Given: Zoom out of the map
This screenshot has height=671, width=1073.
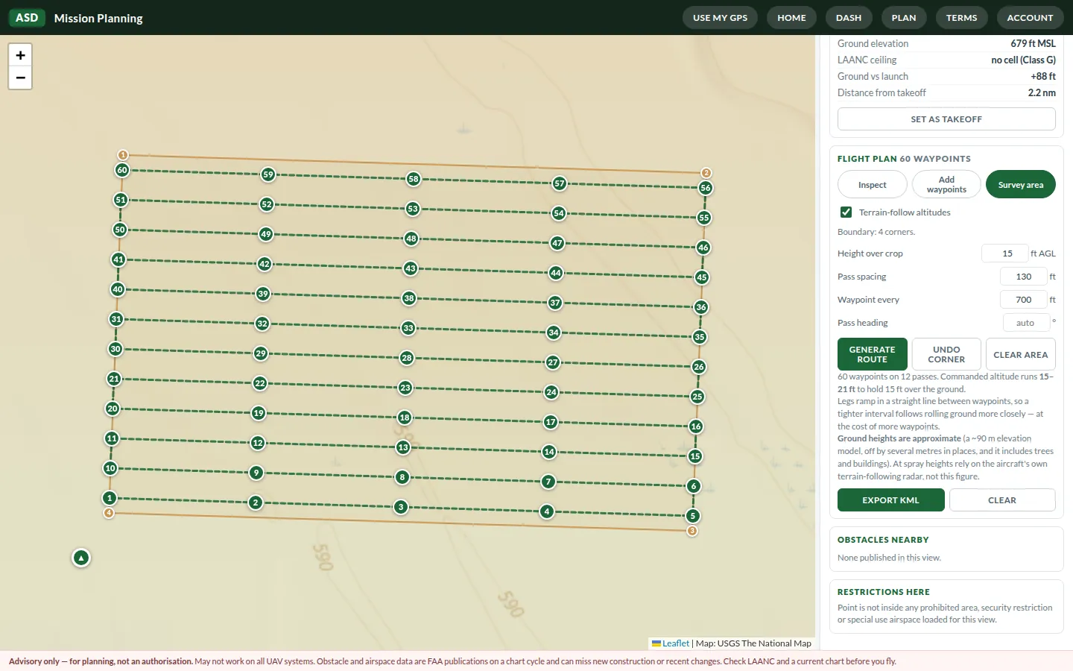Looking at the screenshot, I should (20, 78).
